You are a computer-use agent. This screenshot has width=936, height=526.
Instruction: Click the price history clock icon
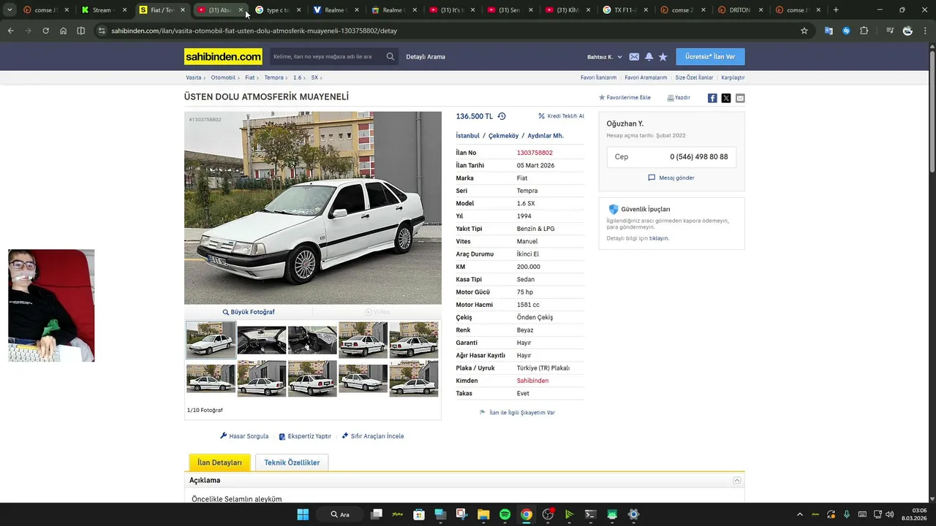[502, 116]
